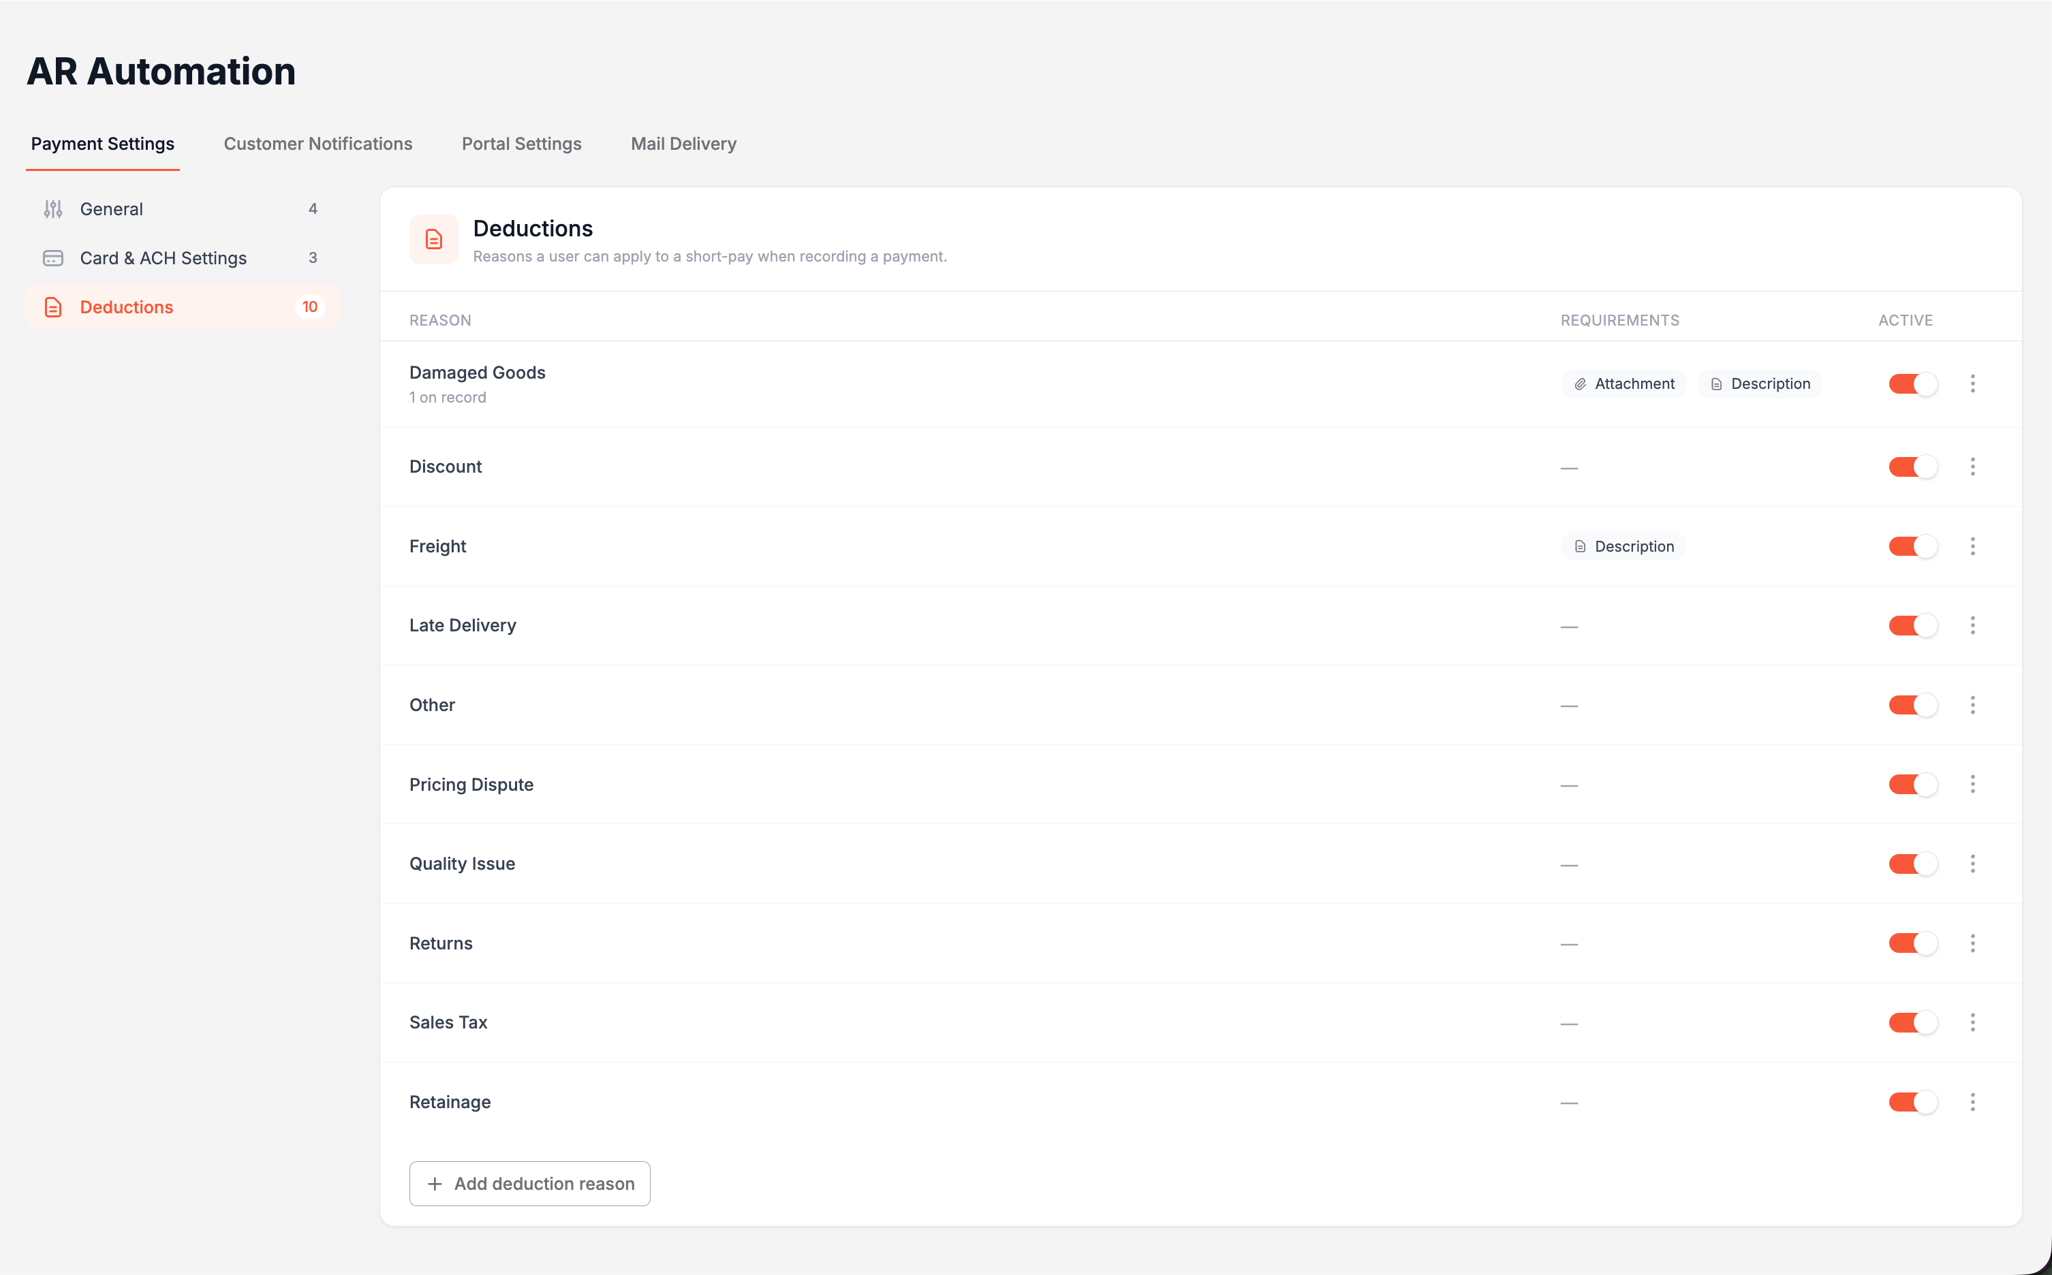Open more options for Quality Issue
The image size is (2052, 1275).
(1973, 864)
